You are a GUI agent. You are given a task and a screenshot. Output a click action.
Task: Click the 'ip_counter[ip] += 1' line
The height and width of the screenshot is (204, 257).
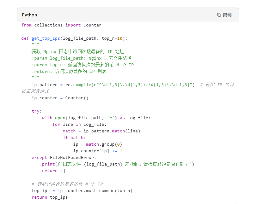[x=98, y=151]
